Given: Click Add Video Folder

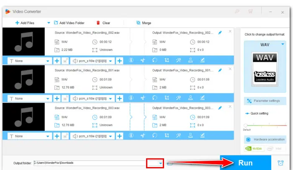Looking at the screenshot, I should point(69,23).
